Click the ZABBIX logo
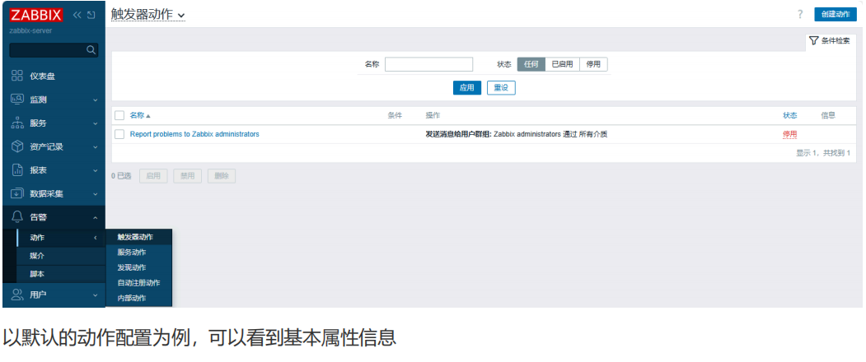The image size is (866, 362). coord(36,15)
